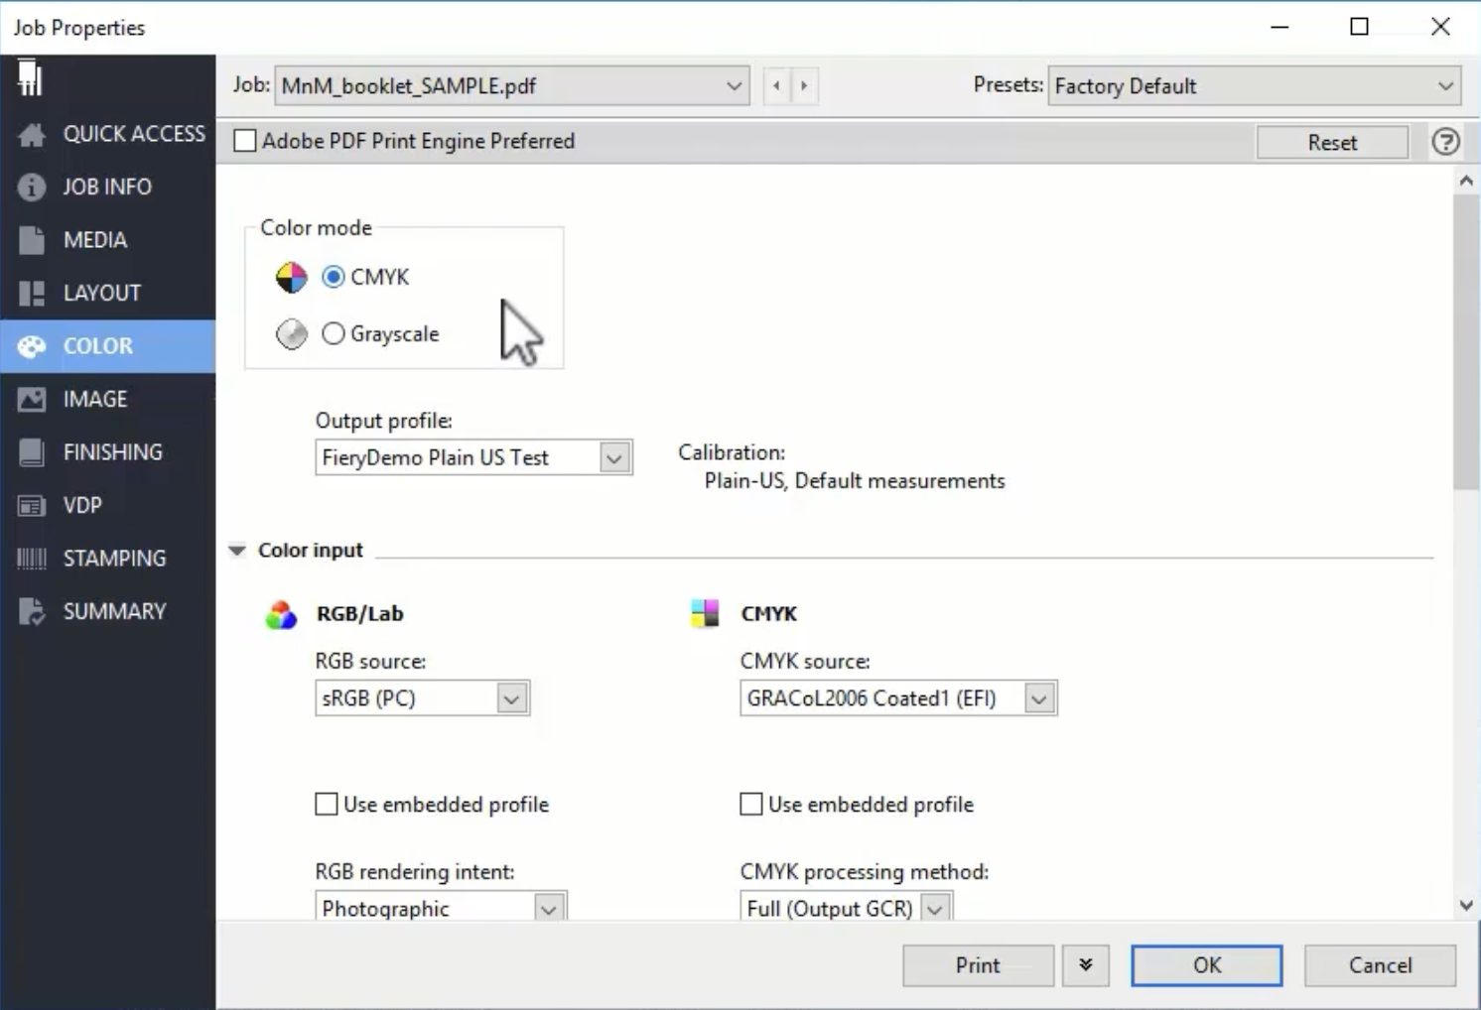Enable Adobe PDF Print Engine Preferred

[x=245, y=141]
